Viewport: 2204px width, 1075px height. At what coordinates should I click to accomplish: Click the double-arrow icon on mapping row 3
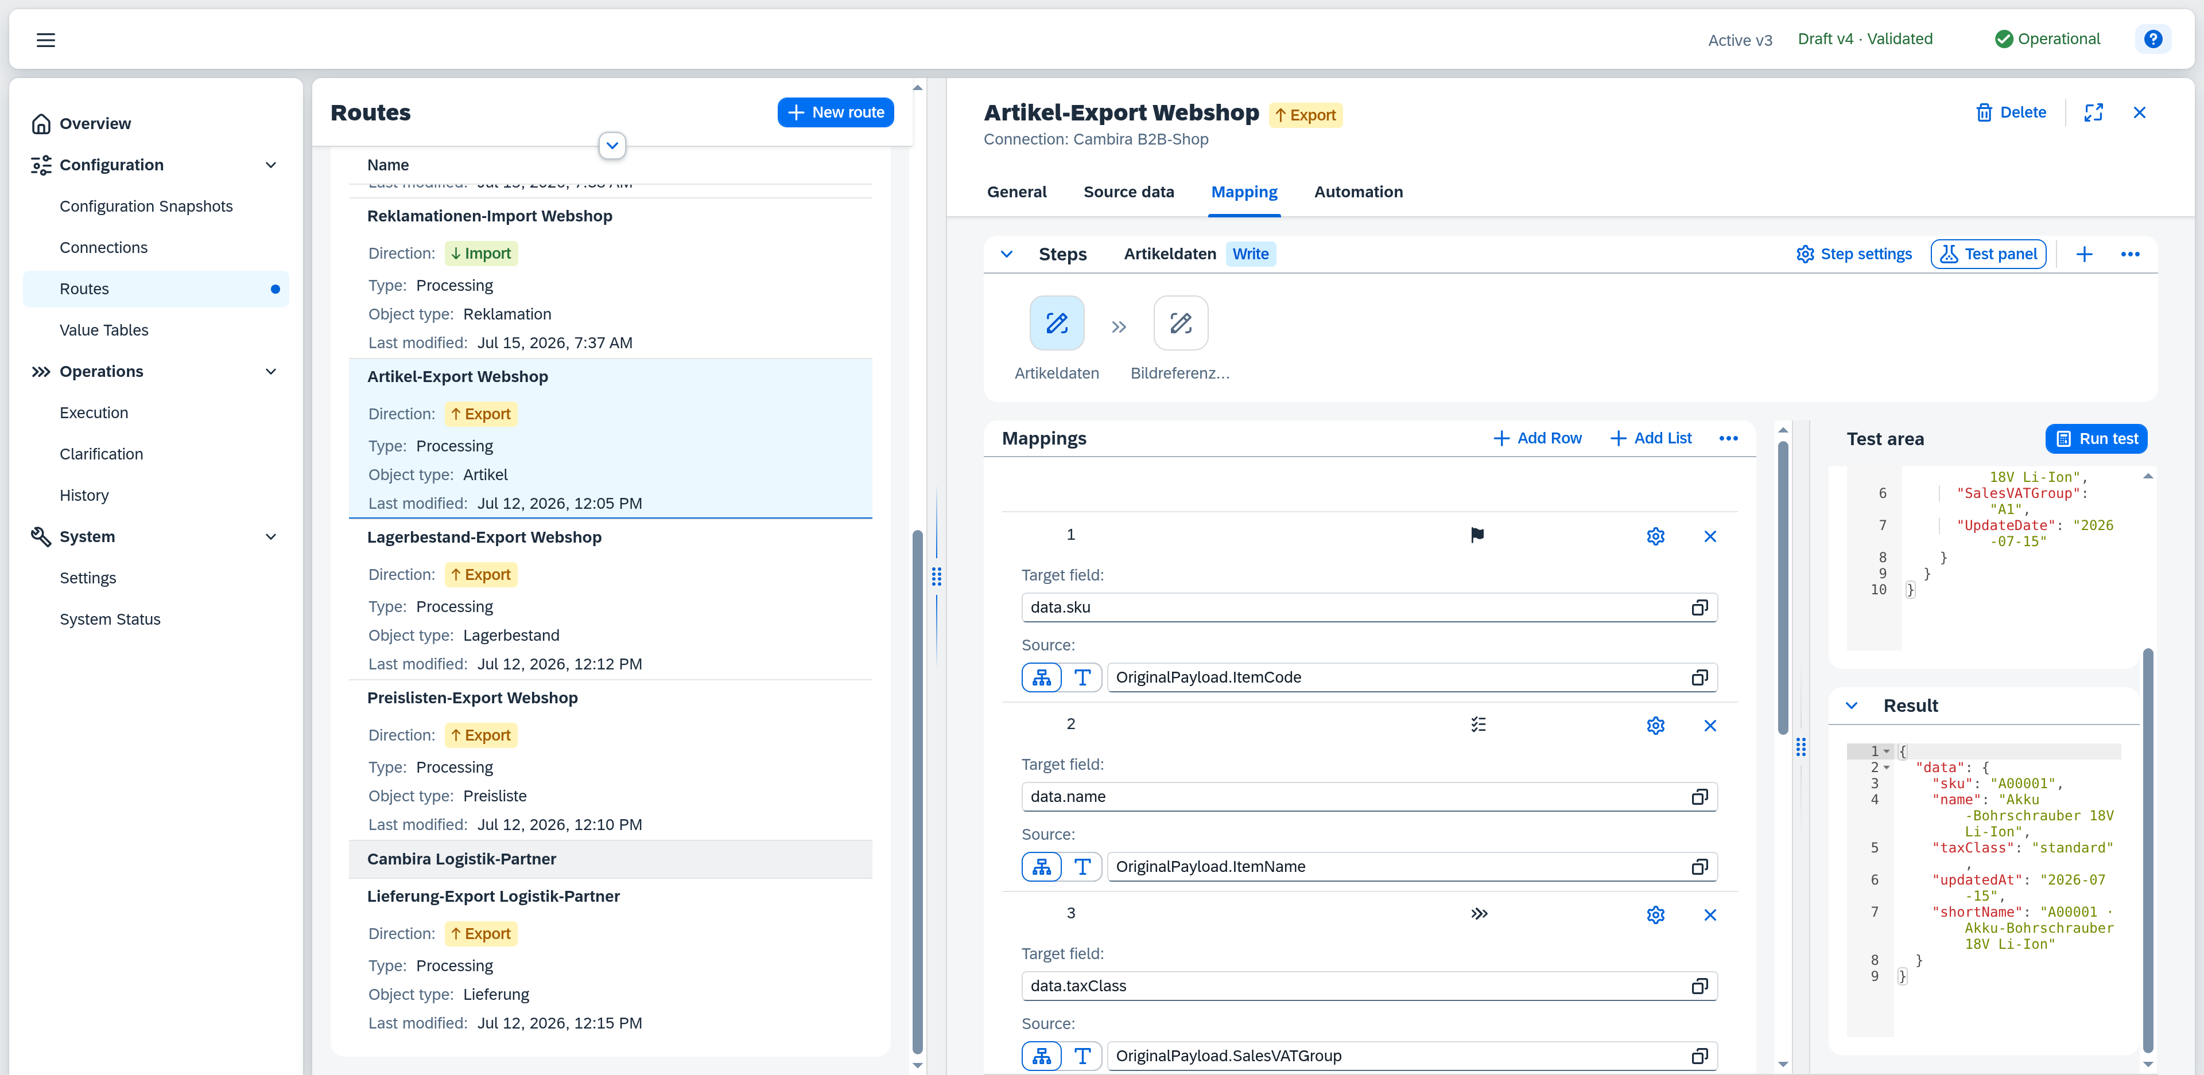tap(1479, 913)
